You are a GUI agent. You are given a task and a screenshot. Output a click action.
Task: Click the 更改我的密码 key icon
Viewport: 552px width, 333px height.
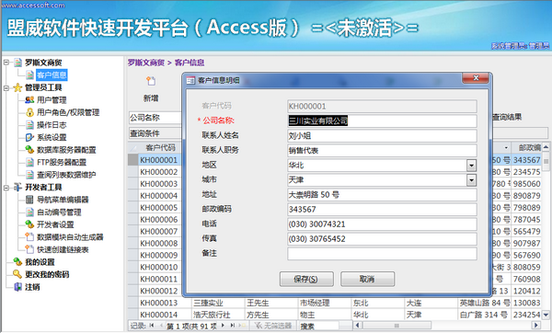[x=17, y=274]
